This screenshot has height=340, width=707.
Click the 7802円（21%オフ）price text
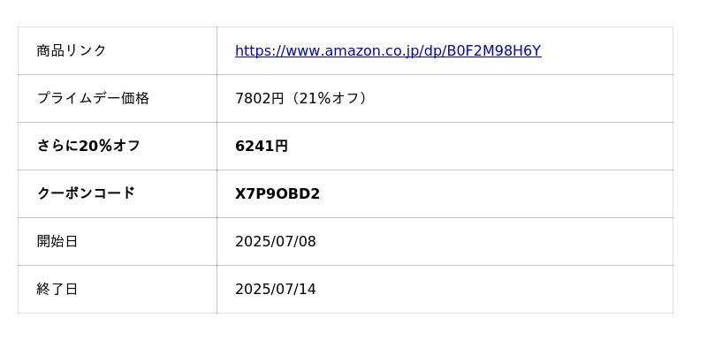click(302, 98)
